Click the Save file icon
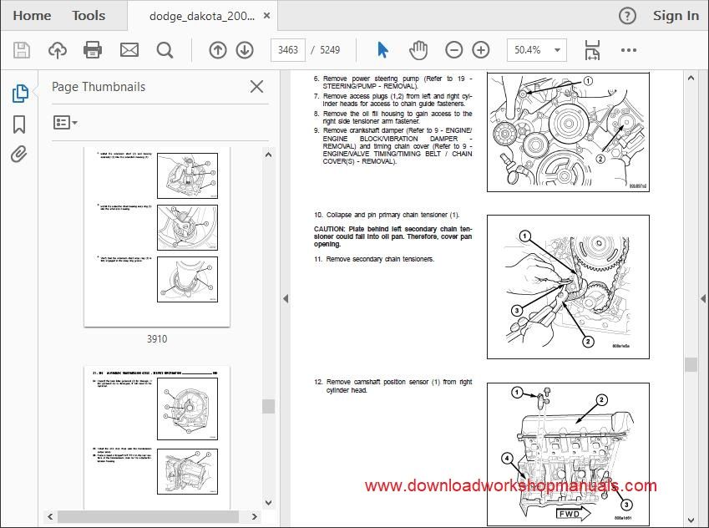709x528 pixels. tap(21, 50)
